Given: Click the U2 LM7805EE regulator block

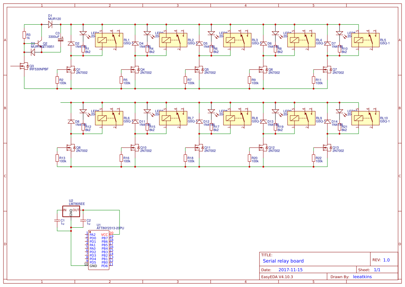Looking at the screenshot, I should click(71, 210).
